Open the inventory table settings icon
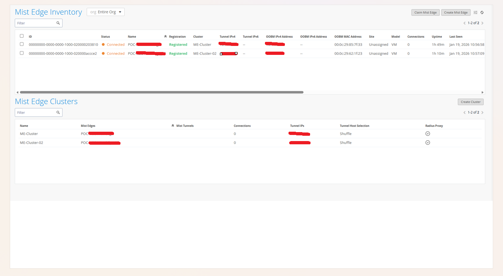 pos(475,13)
